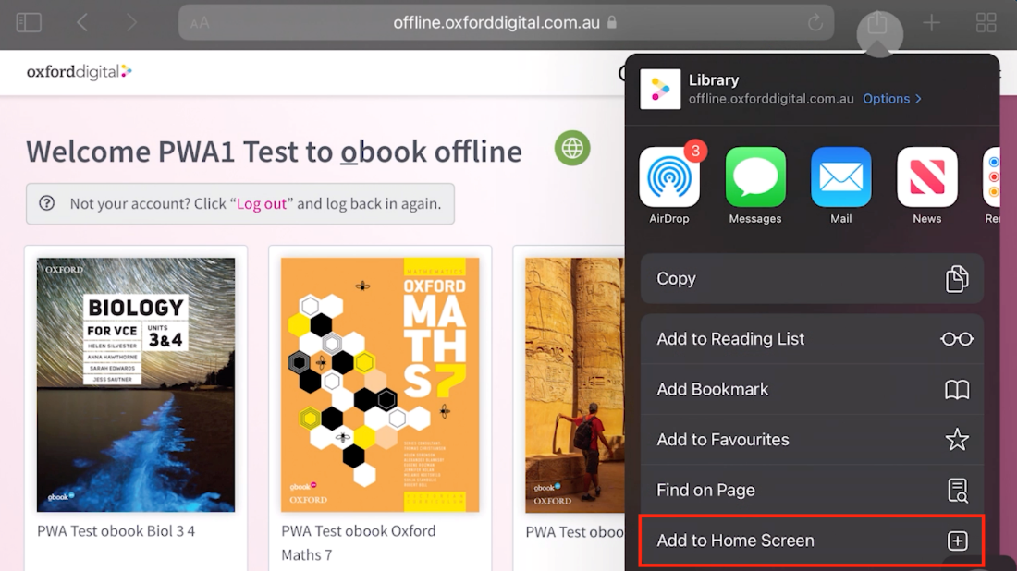Tap the AirDrop share icon

(669, 177)
